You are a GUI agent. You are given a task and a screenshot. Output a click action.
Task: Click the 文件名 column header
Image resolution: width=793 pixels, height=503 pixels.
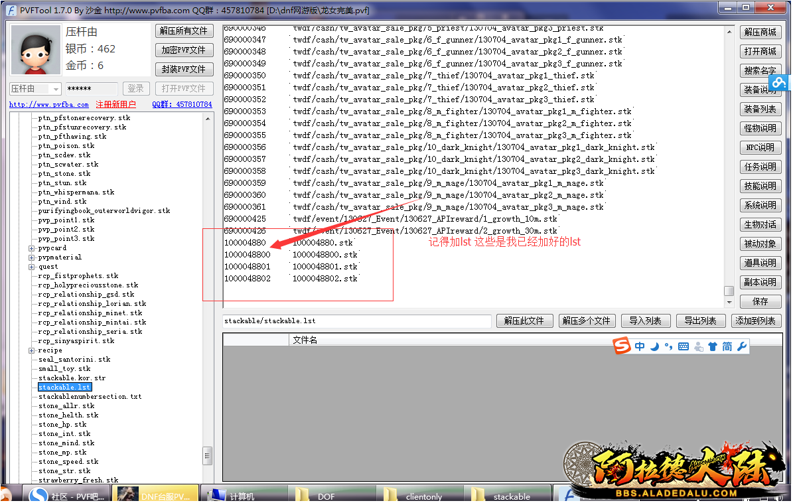click(305, 340)
